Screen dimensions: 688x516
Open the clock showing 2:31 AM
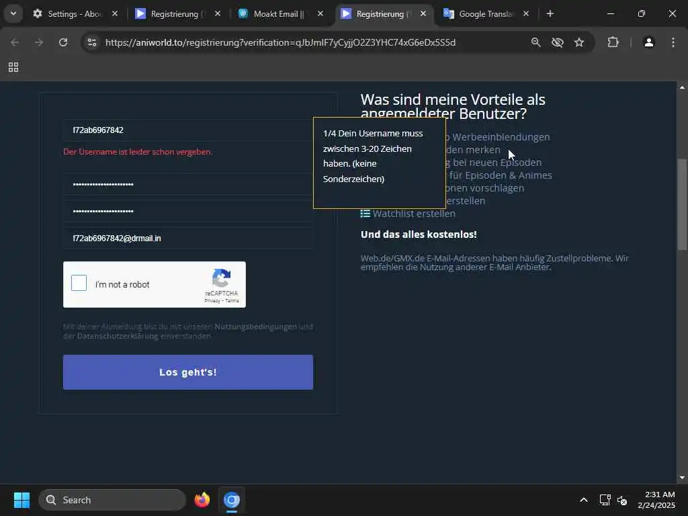point(656,500)
